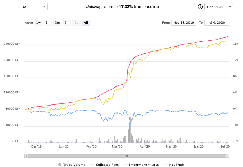Open the DAI token dropdown
Screen dimensions: 243x167
(x=33, y=7)
